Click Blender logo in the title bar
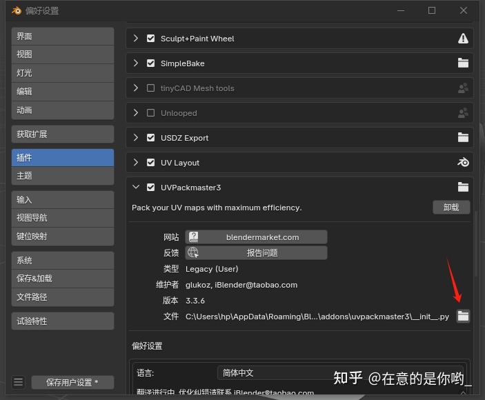The width and height of the screenshot is (485, 400). 17,11
